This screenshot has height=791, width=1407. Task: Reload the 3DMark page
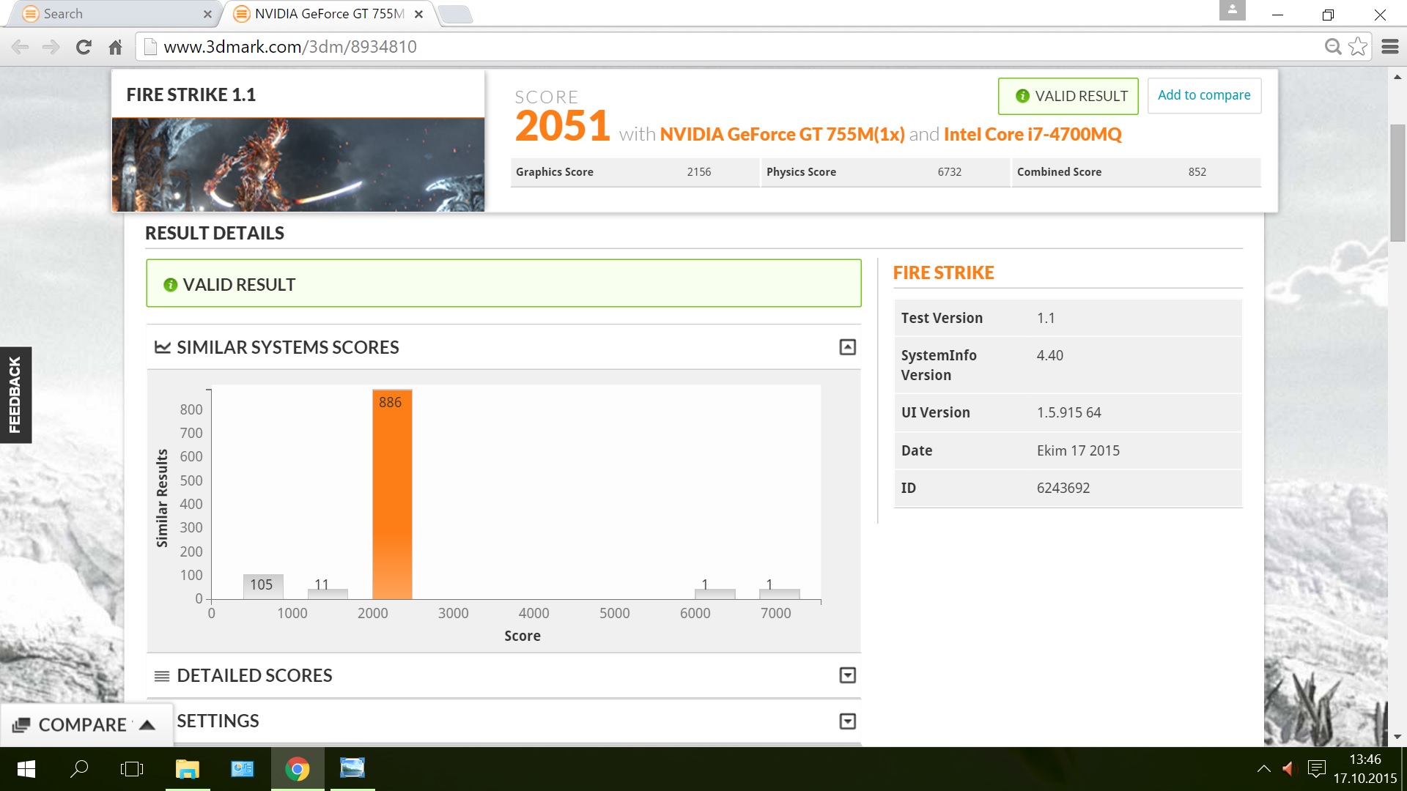pos(84,47)
